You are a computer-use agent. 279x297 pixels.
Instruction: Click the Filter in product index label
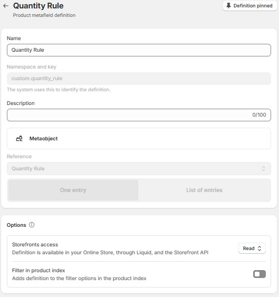[x=39, y=270]
